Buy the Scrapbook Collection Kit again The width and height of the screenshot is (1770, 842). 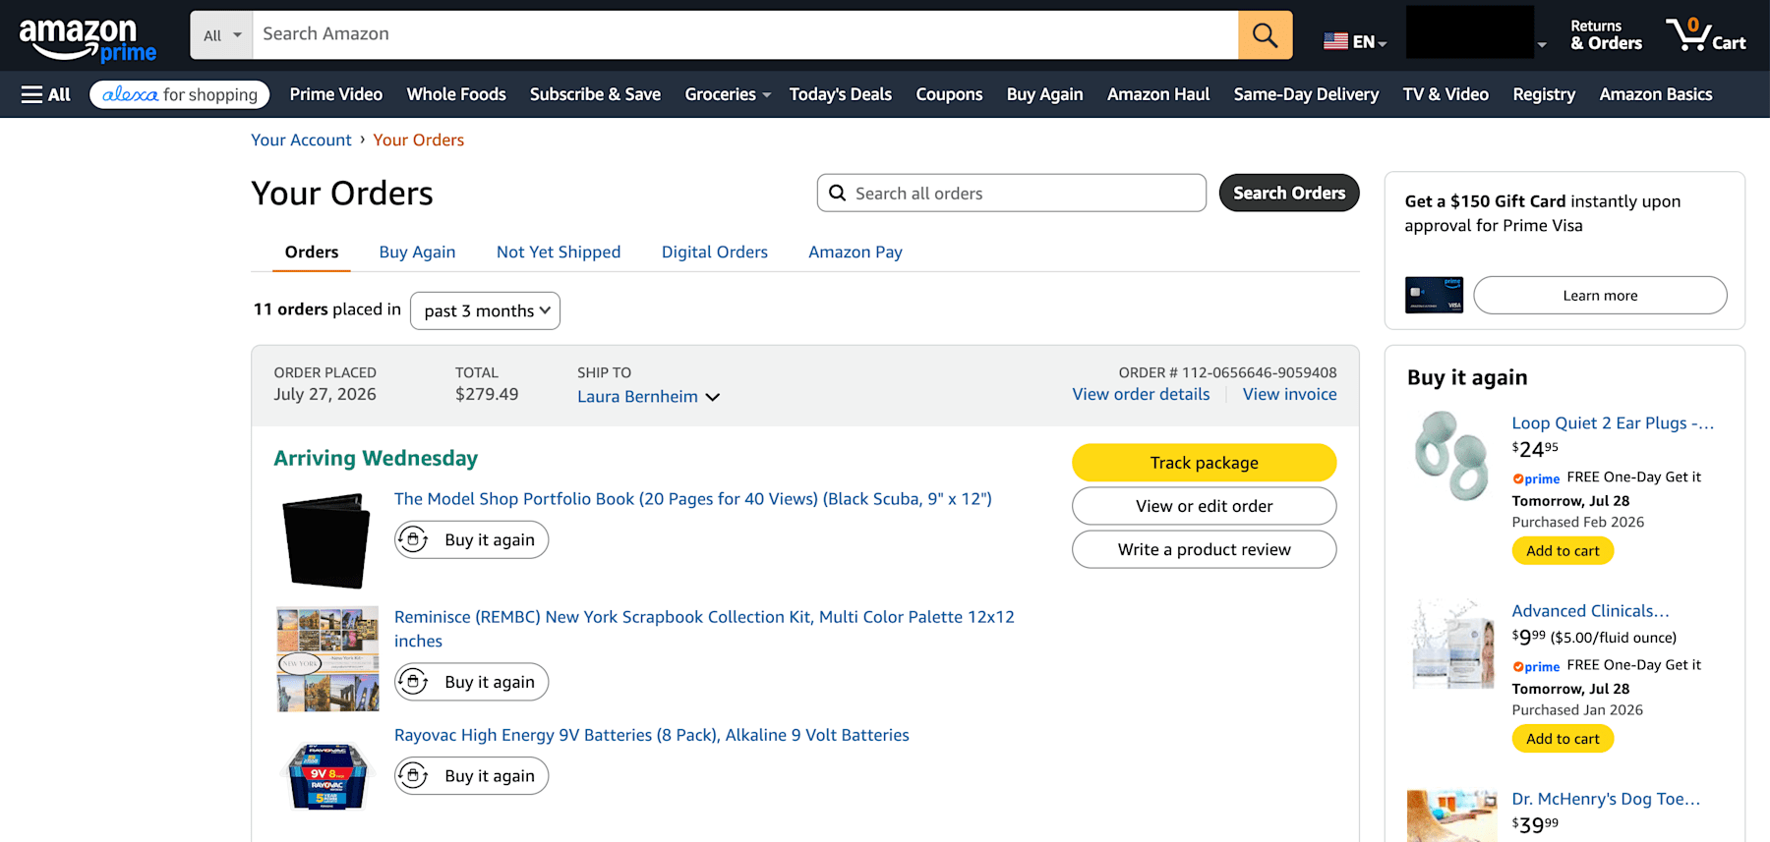(x=471, y=682)
